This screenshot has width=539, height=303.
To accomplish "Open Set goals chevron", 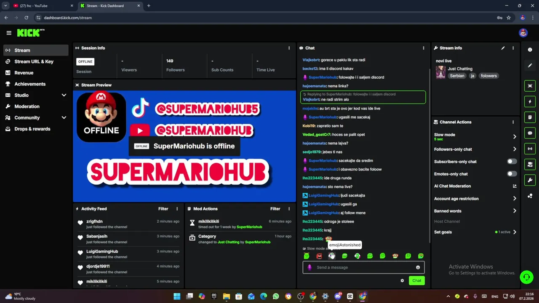I will (x=515, y=232).
